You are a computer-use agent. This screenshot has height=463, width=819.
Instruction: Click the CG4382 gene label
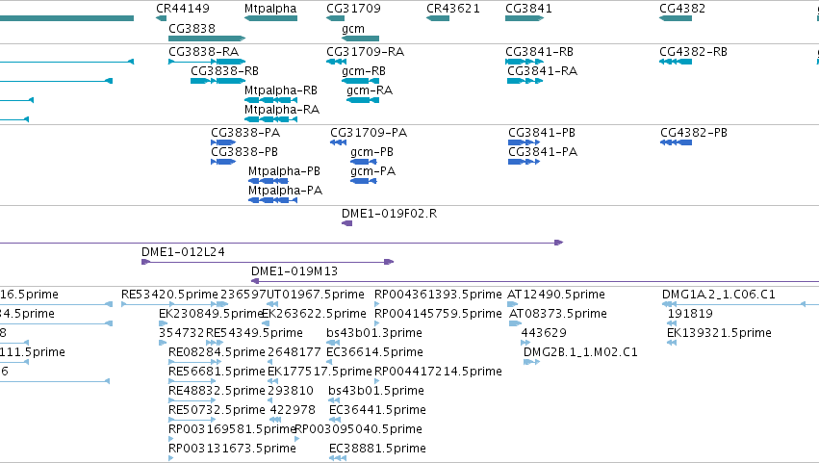[682, 9]
